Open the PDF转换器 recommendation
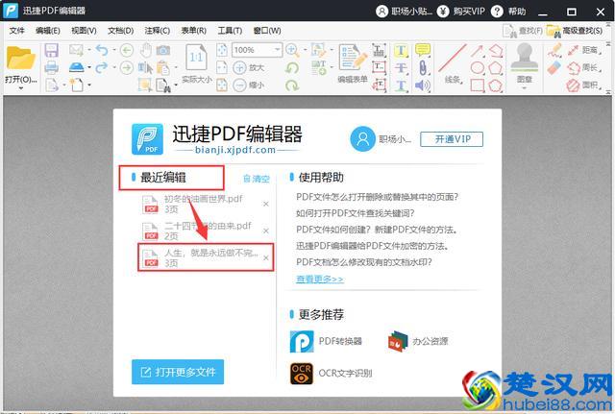Screen dimensions: 615x414 pos(327,341)
